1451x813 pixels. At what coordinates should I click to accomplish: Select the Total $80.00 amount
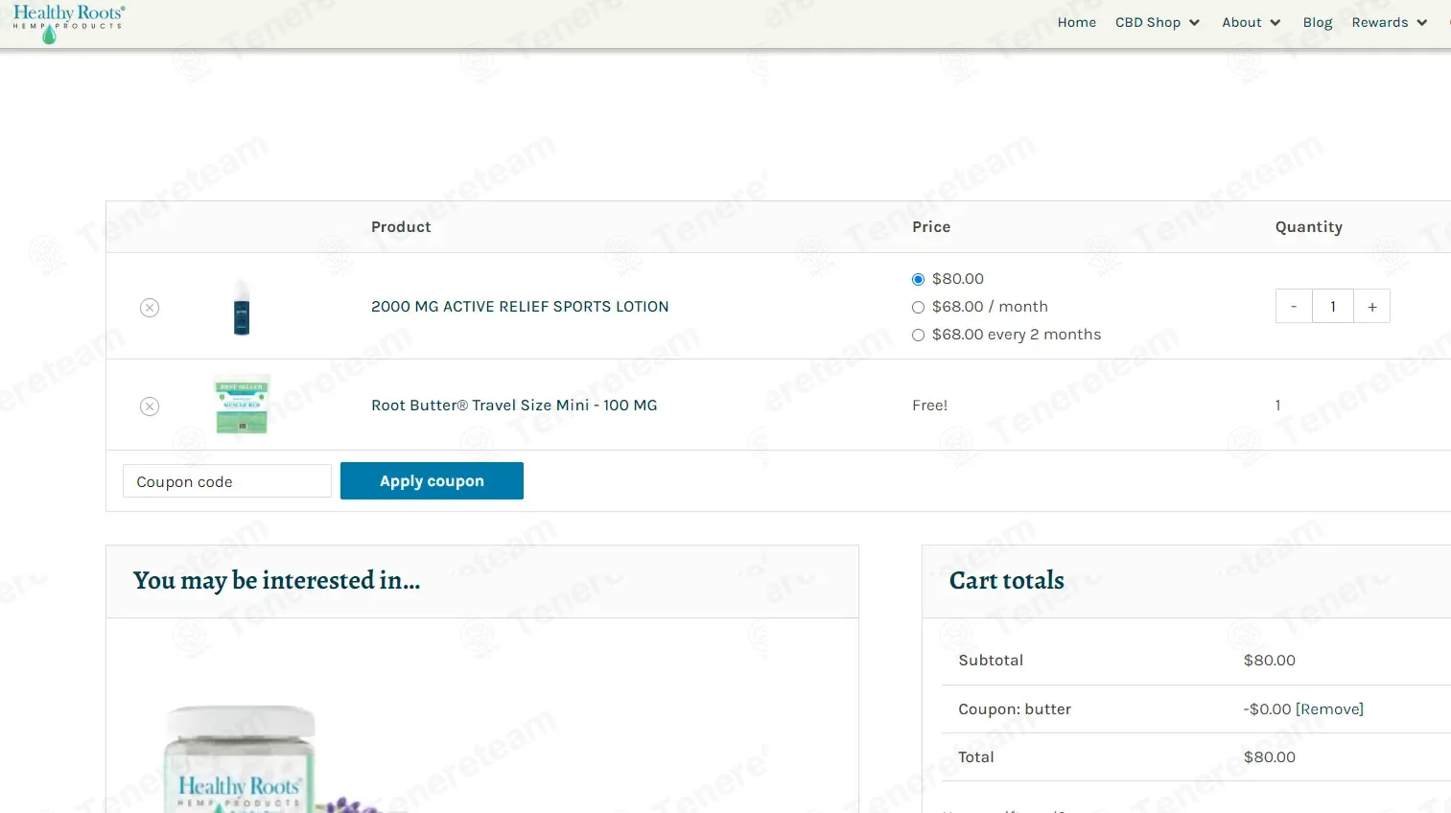(x=1270, y=757)
